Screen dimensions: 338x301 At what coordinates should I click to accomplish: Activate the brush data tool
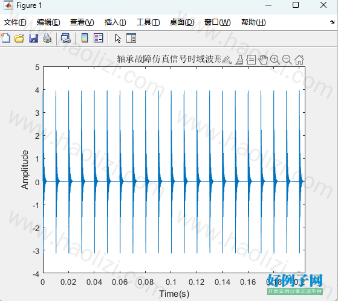click(239, 60)
